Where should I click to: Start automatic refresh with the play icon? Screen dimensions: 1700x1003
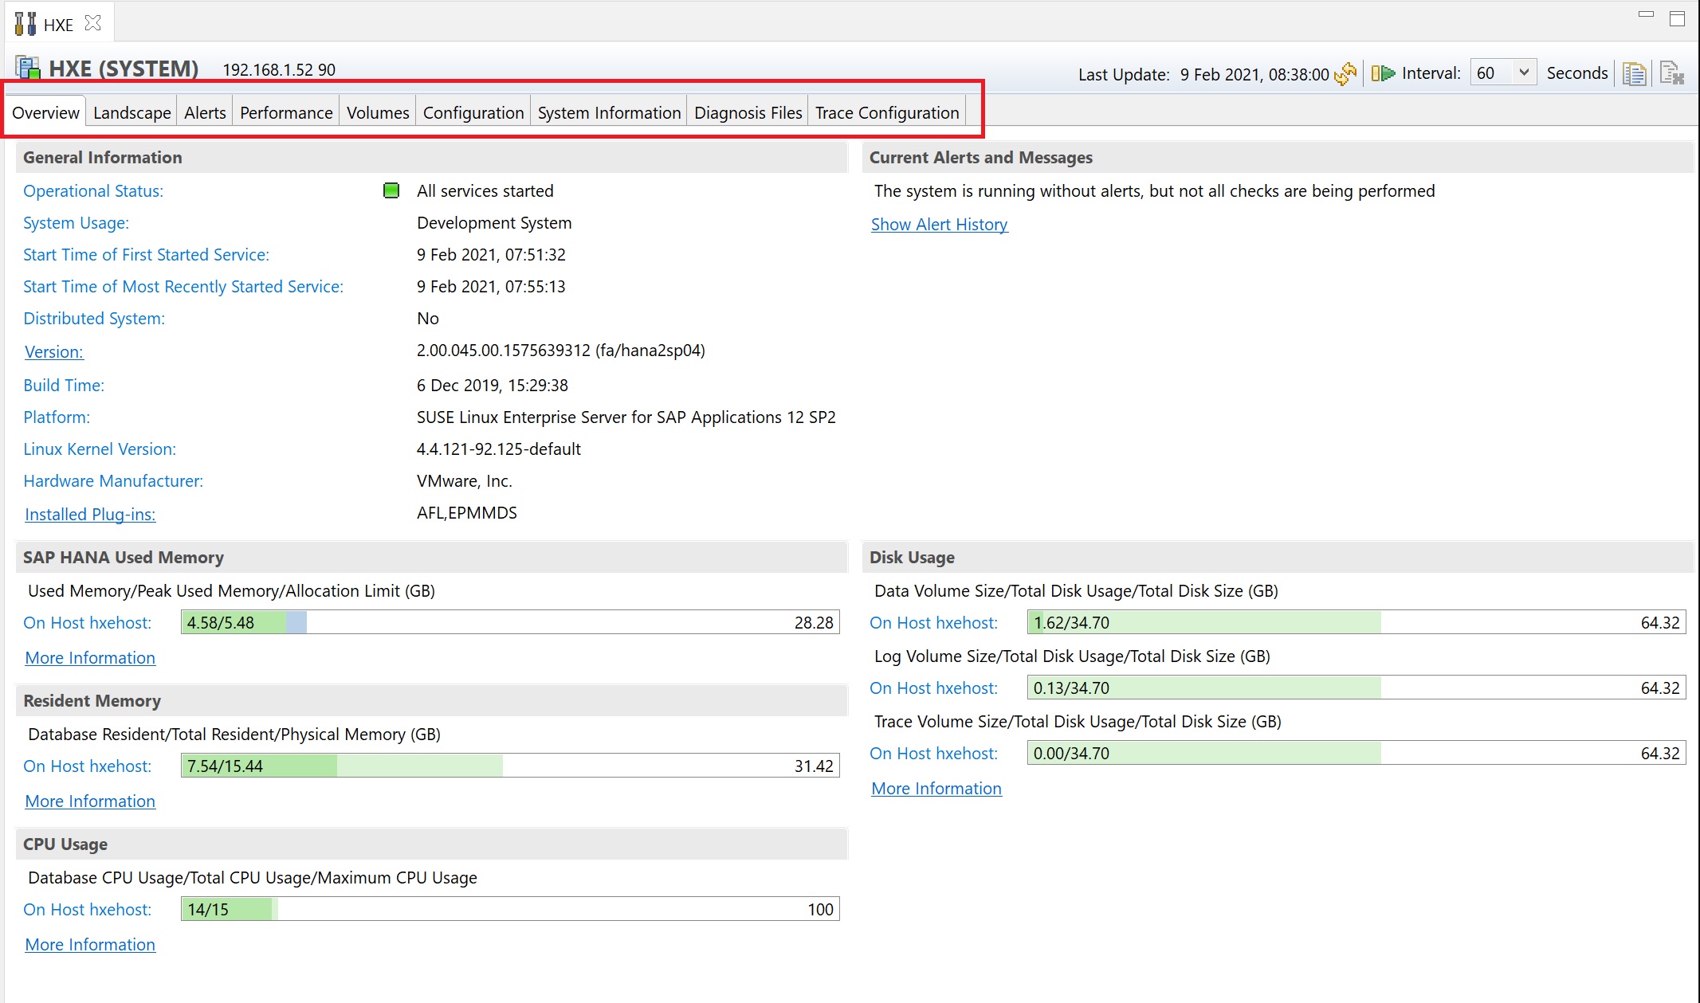[1383, 73]
